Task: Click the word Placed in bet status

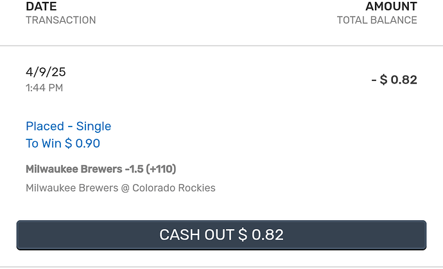Action: (x=45, y=126)
